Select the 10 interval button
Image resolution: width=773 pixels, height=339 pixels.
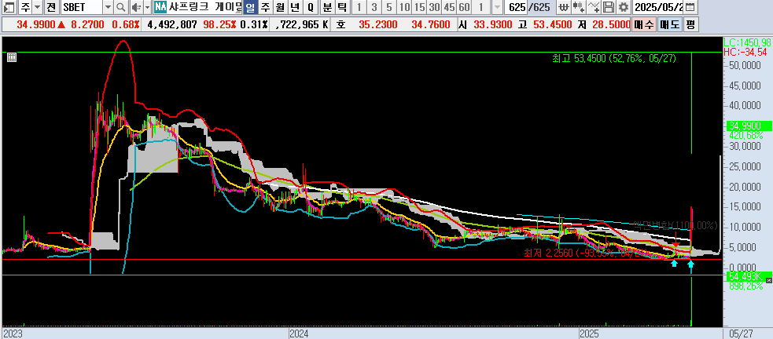pyautogui.click(x=404, y=7)
